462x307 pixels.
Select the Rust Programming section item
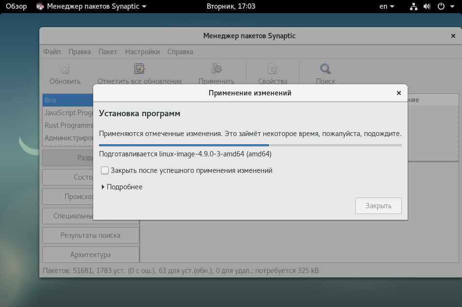click(x=68, y=125)
